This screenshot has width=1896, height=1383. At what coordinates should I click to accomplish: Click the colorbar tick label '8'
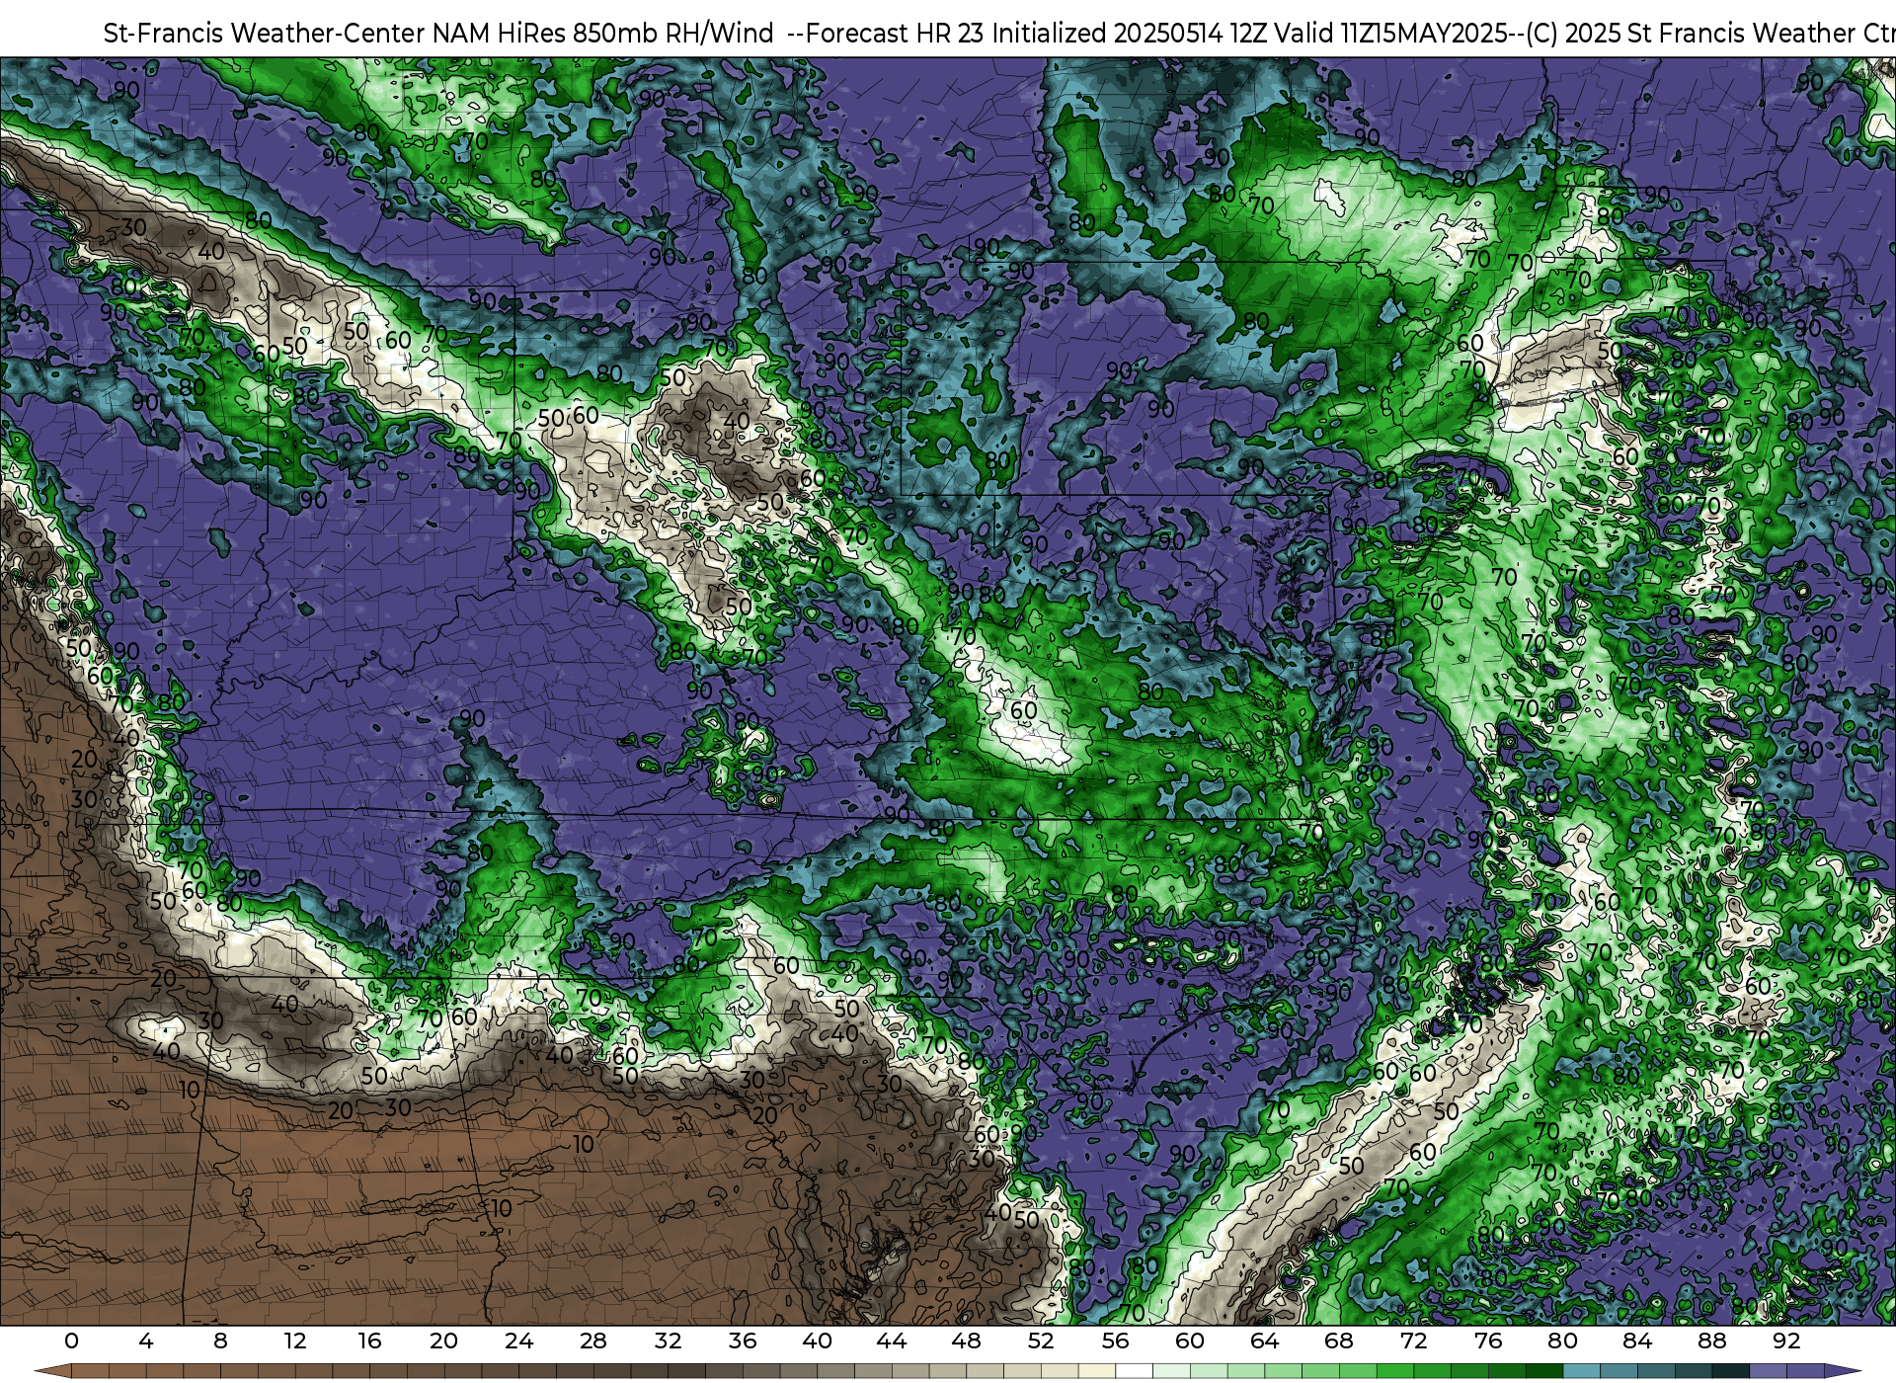(x=220, y=1341)
